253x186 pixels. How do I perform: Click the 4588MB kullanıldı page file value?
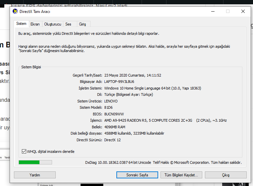point(134,133)
